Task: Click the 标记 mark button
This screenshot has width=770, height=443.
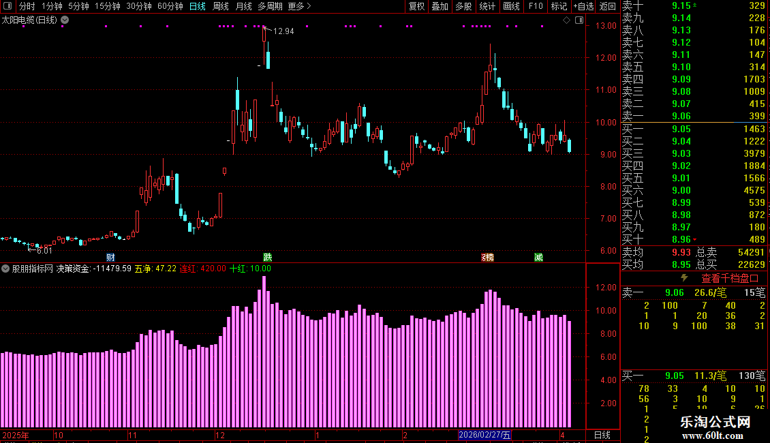Action: tap(559, 6)
